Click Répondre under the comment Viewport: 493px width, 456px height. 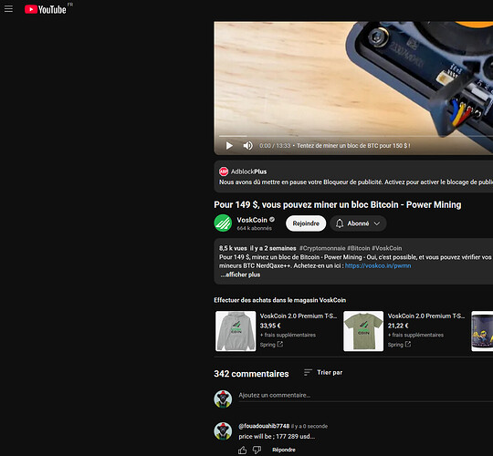coord(284,450)
